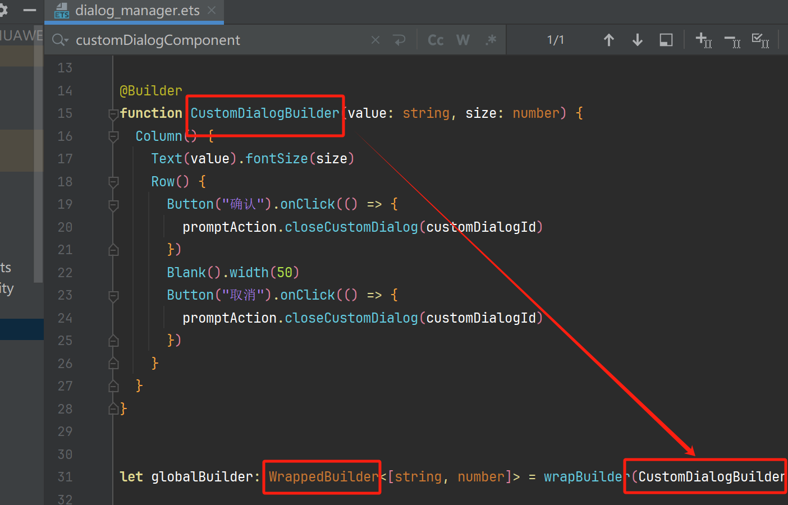Toggle Regex (.*) search option
Screen dimensions: 788x505
491,40
